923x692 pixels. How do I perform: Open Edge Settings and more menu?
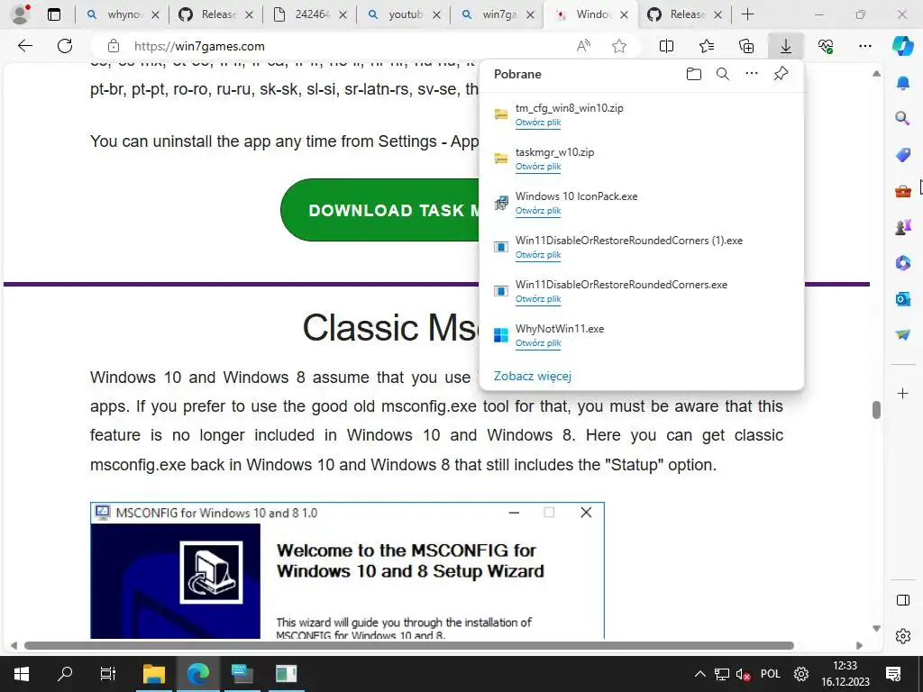[x=864, y=46]
